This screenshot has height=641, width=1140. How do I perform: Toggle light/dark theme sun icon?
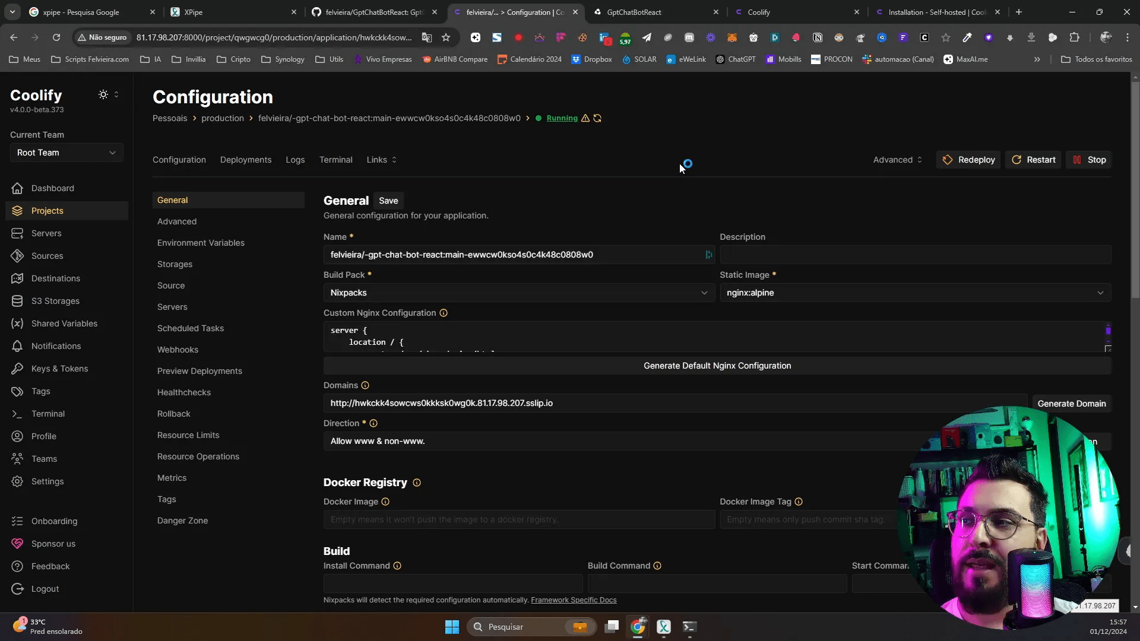click(103, 94)
